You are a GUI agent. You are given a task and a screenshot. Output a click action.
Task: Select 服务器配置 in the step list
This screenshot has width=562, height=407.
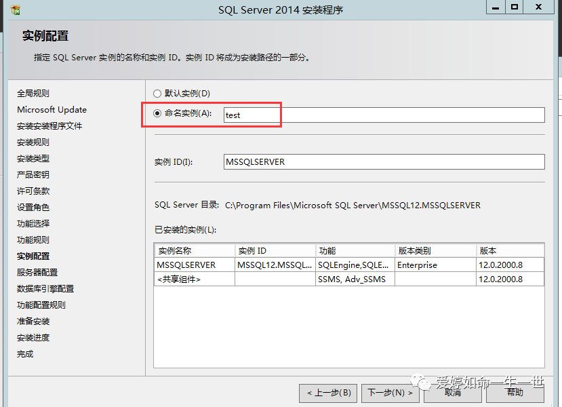point(37,273)
